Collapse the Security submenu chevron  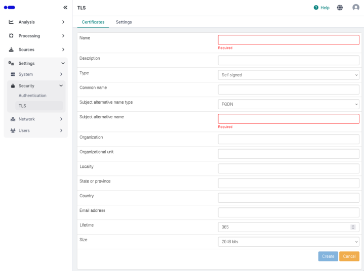[x=61, y=85]
